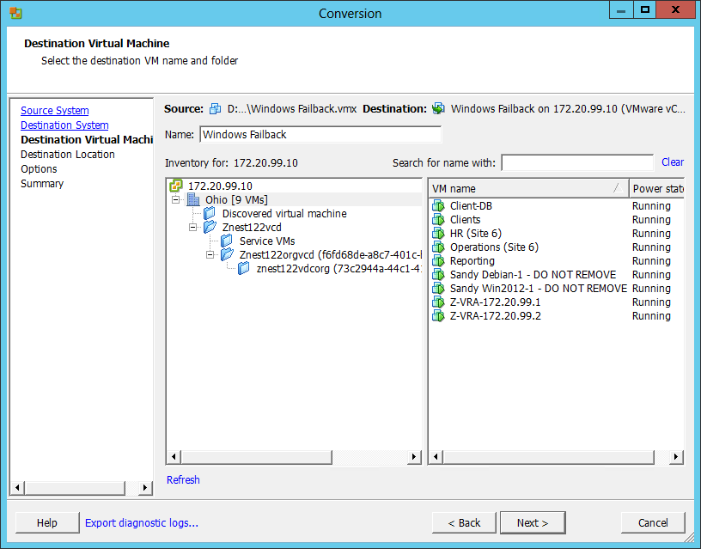Screen dimensions: 701x549
Task: Sort by the Power state column header
Action: point(656,189)
